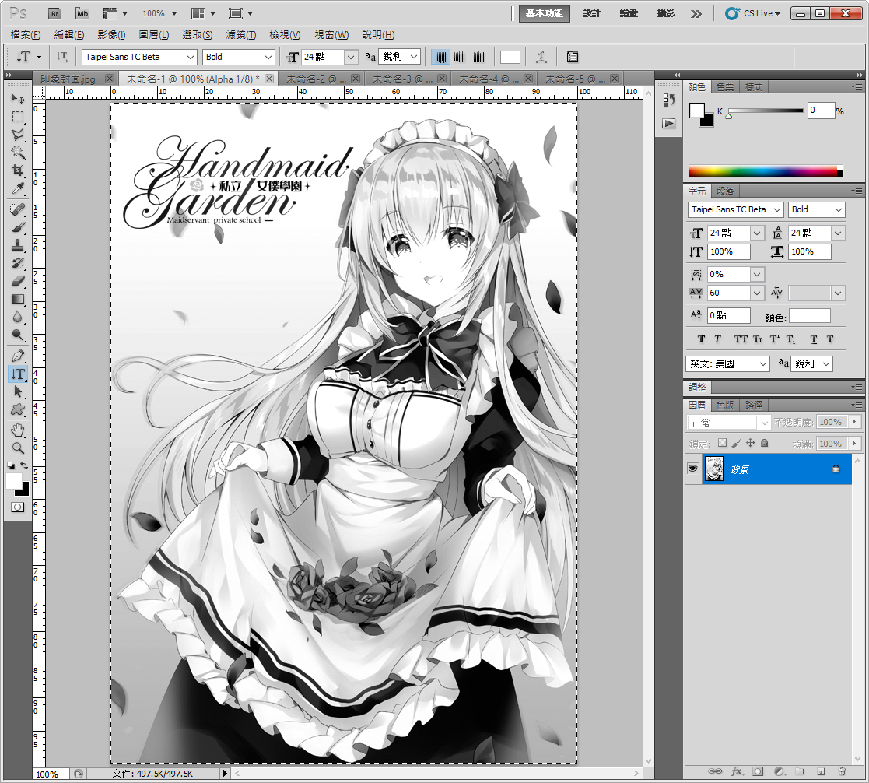This screenshot has width=869, height=783.
Task: Swap foreground and background colors
Action: coord(24,465)
